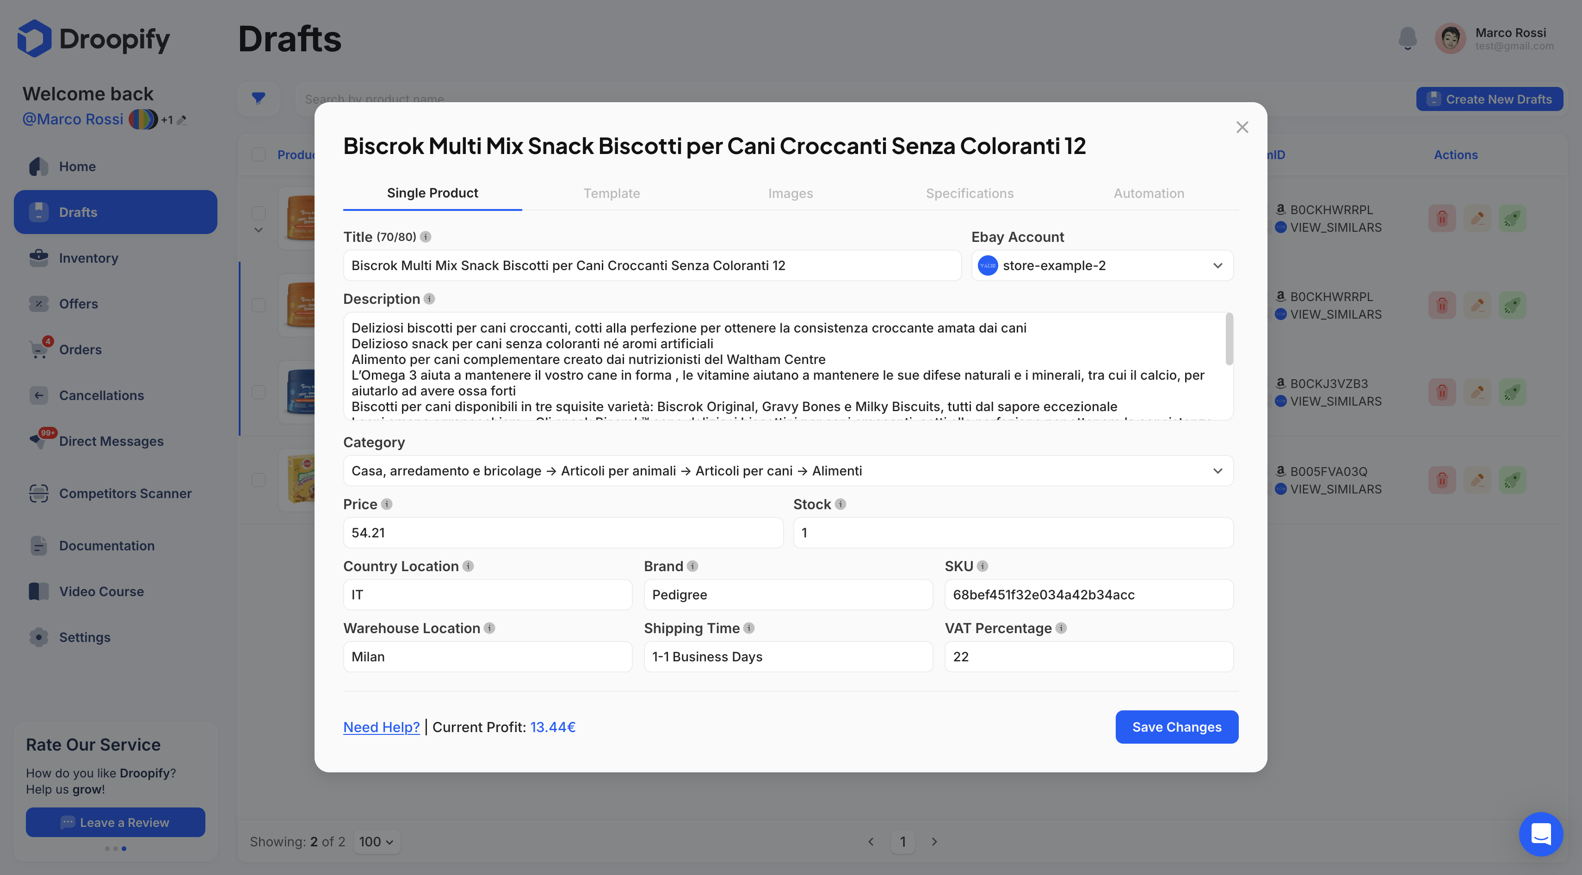Click the Price input field

562,532
